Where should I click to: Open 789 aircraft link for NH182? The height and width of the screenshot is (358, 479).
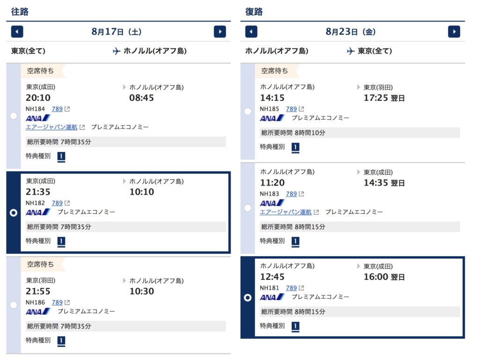(57, 203)
